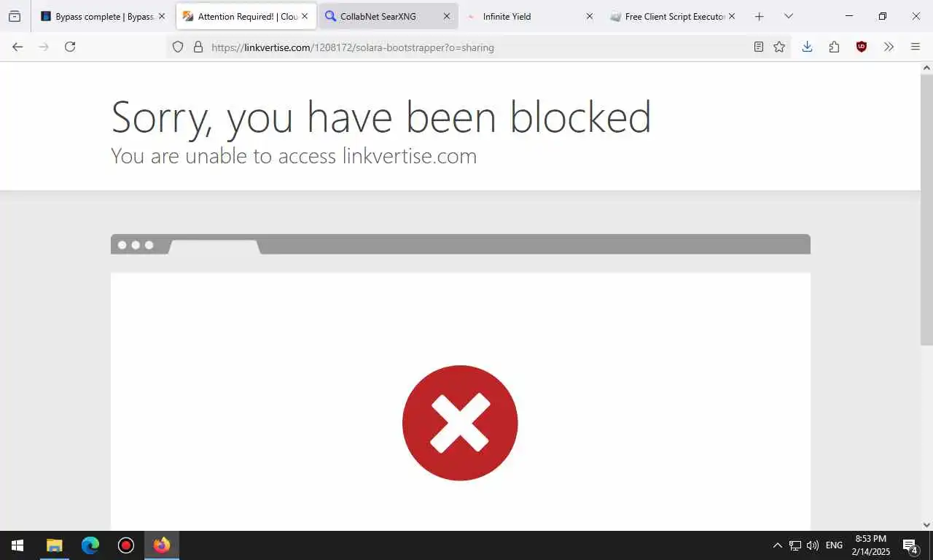Open the Firefox application menu

click(x=916, y=47)
